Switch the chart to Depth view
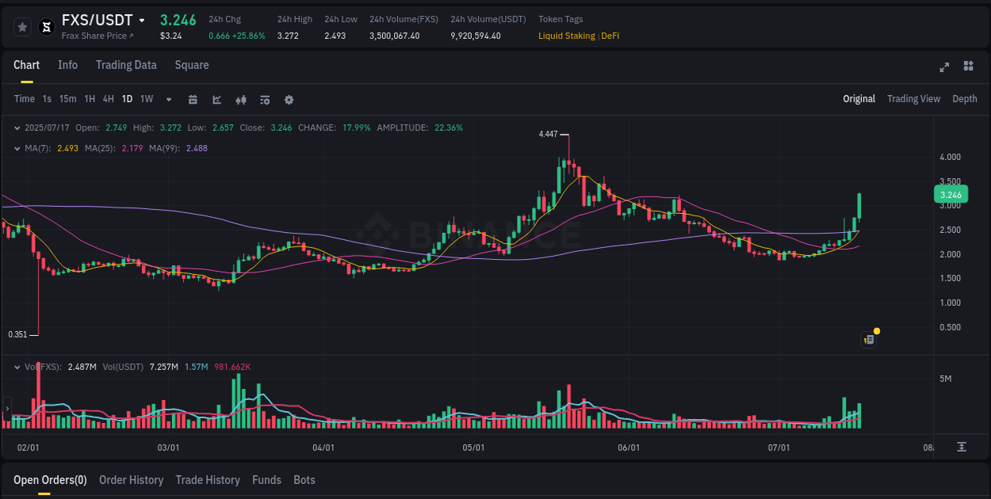 point(965,99)
